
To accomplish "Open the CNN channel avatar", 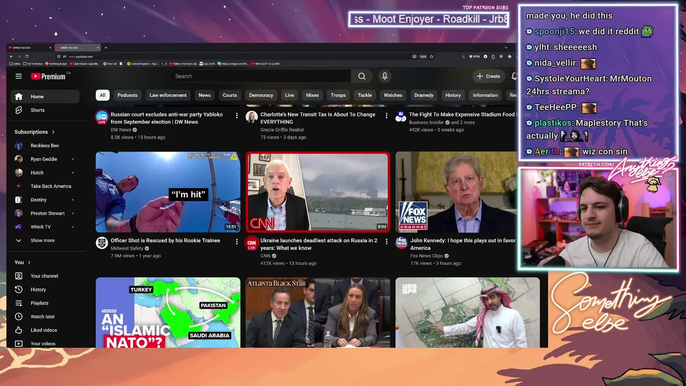I will (x=251, y=243).
